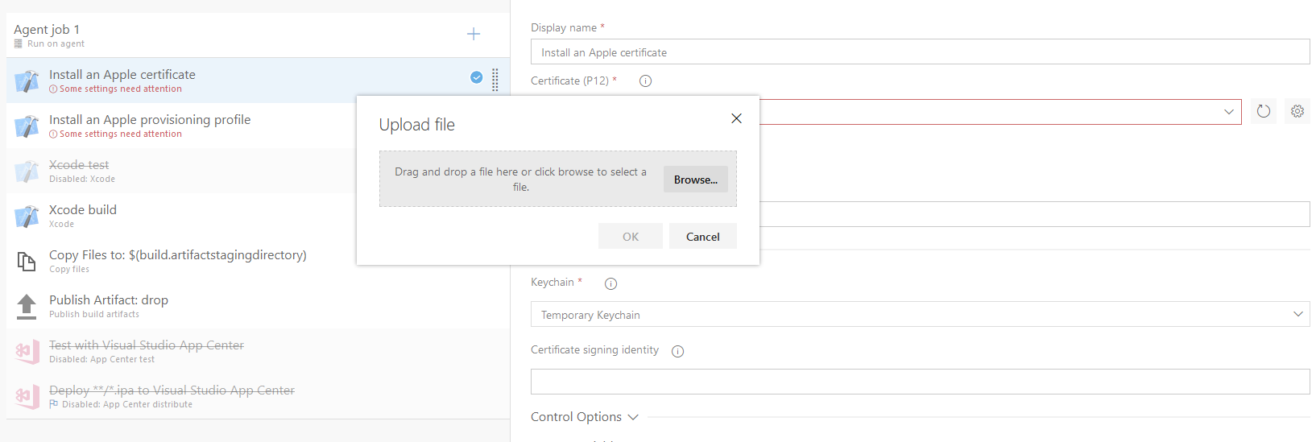Click the Browse... button
This screenshot has height=442, width=1316.
click(695, 180)
